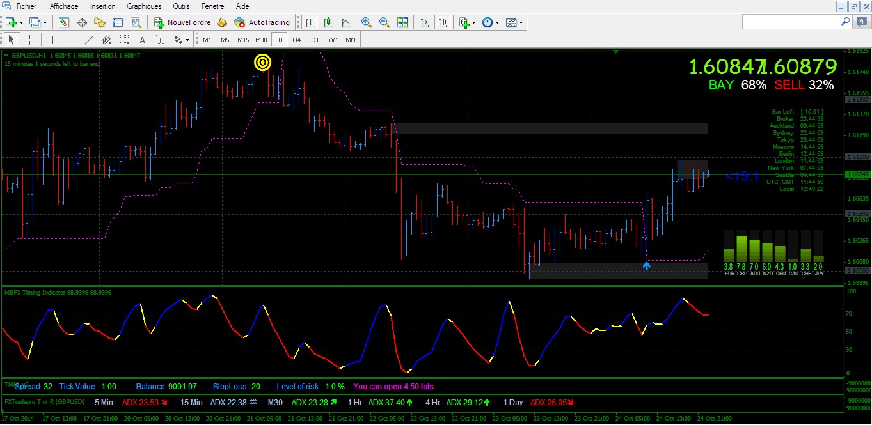Expand the Indicators dropdown arrow
Image resolution: width=872 pixels, height=425 pixels.
pyautogui.click(x=474, y=22)
